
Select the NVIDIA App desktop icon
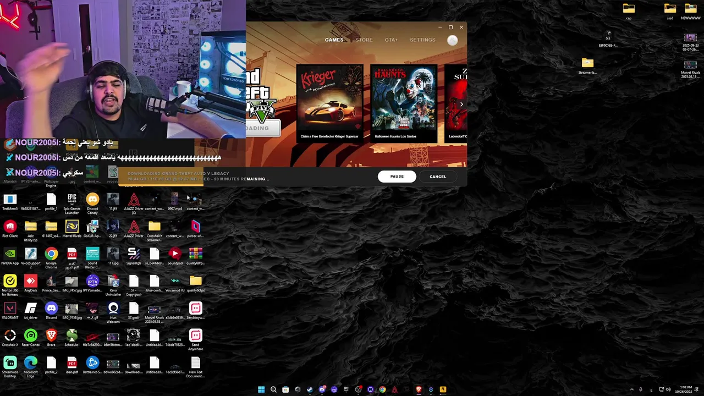(10, 256)
